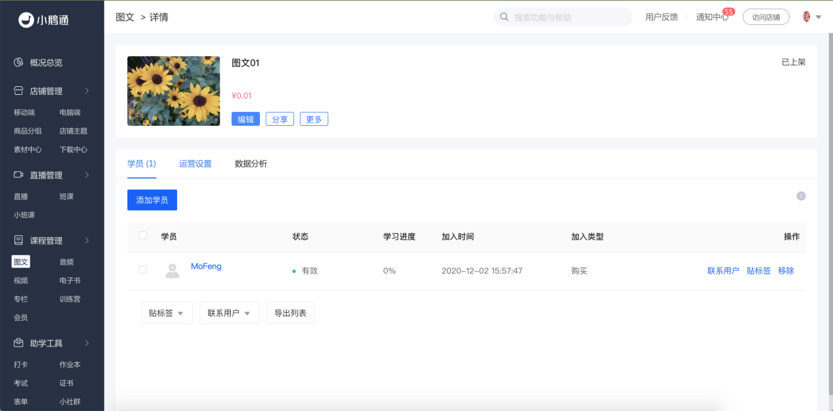Expand the 课程管理 section chevron
This screenshot has height=411, width=833.
coord(87,240)
